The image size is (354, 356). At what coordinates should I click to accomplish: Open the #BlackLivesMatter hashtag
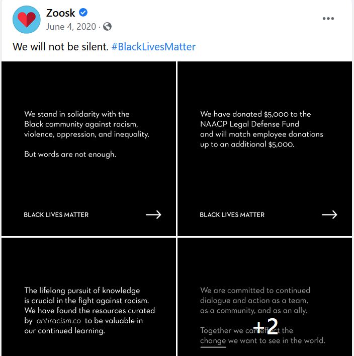tap(153, 47)
